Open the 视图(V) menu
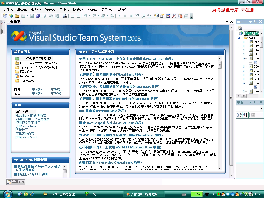Image resolution: width=264 pixels, height=198 pixels. tap(36, 10)
